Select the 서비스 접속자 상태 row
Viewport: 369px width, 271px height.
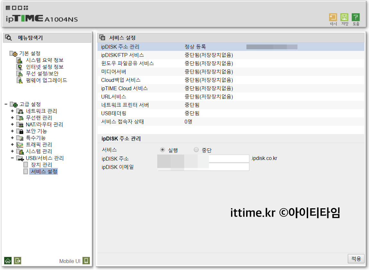pyautogui.click(x=231, y=122)
